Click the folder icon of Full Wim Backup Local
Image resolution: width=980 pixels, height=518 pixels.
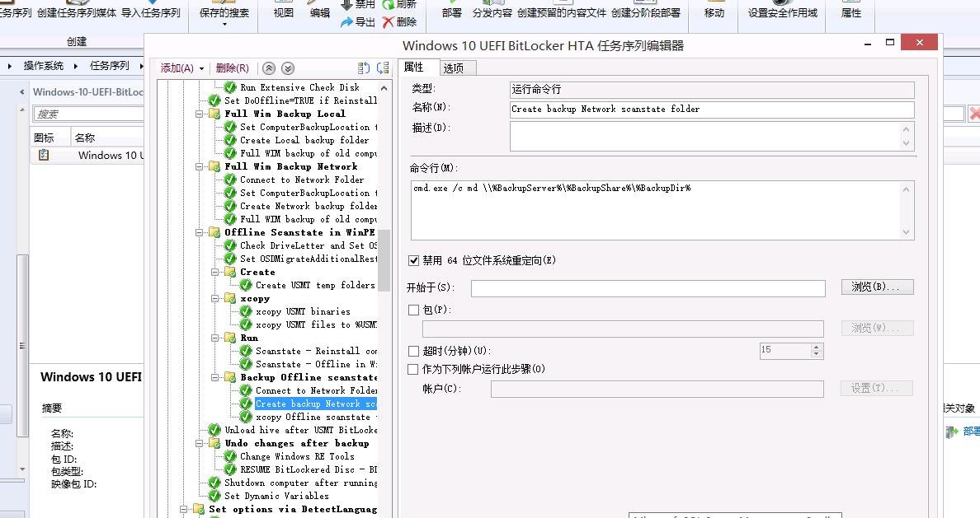pos(214,114)
